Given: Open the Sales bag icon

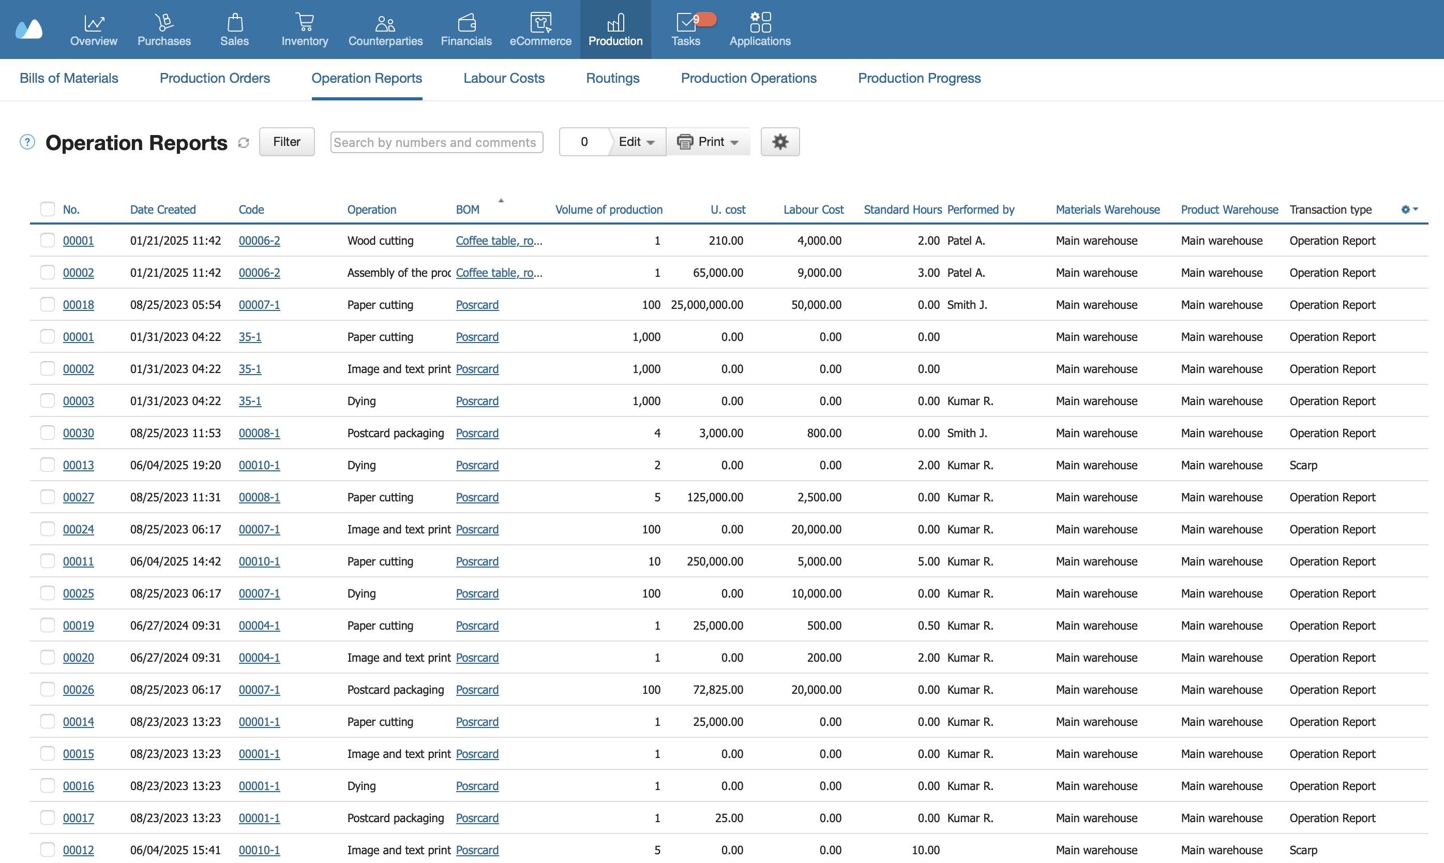Looking at the screenshot, I should pos(235,23).
